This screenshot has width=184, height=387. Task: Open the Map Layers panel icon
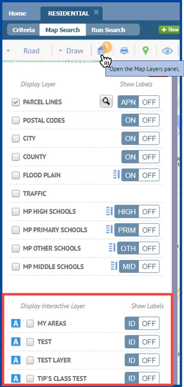pos(102,51)
